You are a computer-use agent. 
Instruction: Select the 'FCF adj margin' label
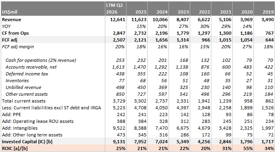(18, 47)
